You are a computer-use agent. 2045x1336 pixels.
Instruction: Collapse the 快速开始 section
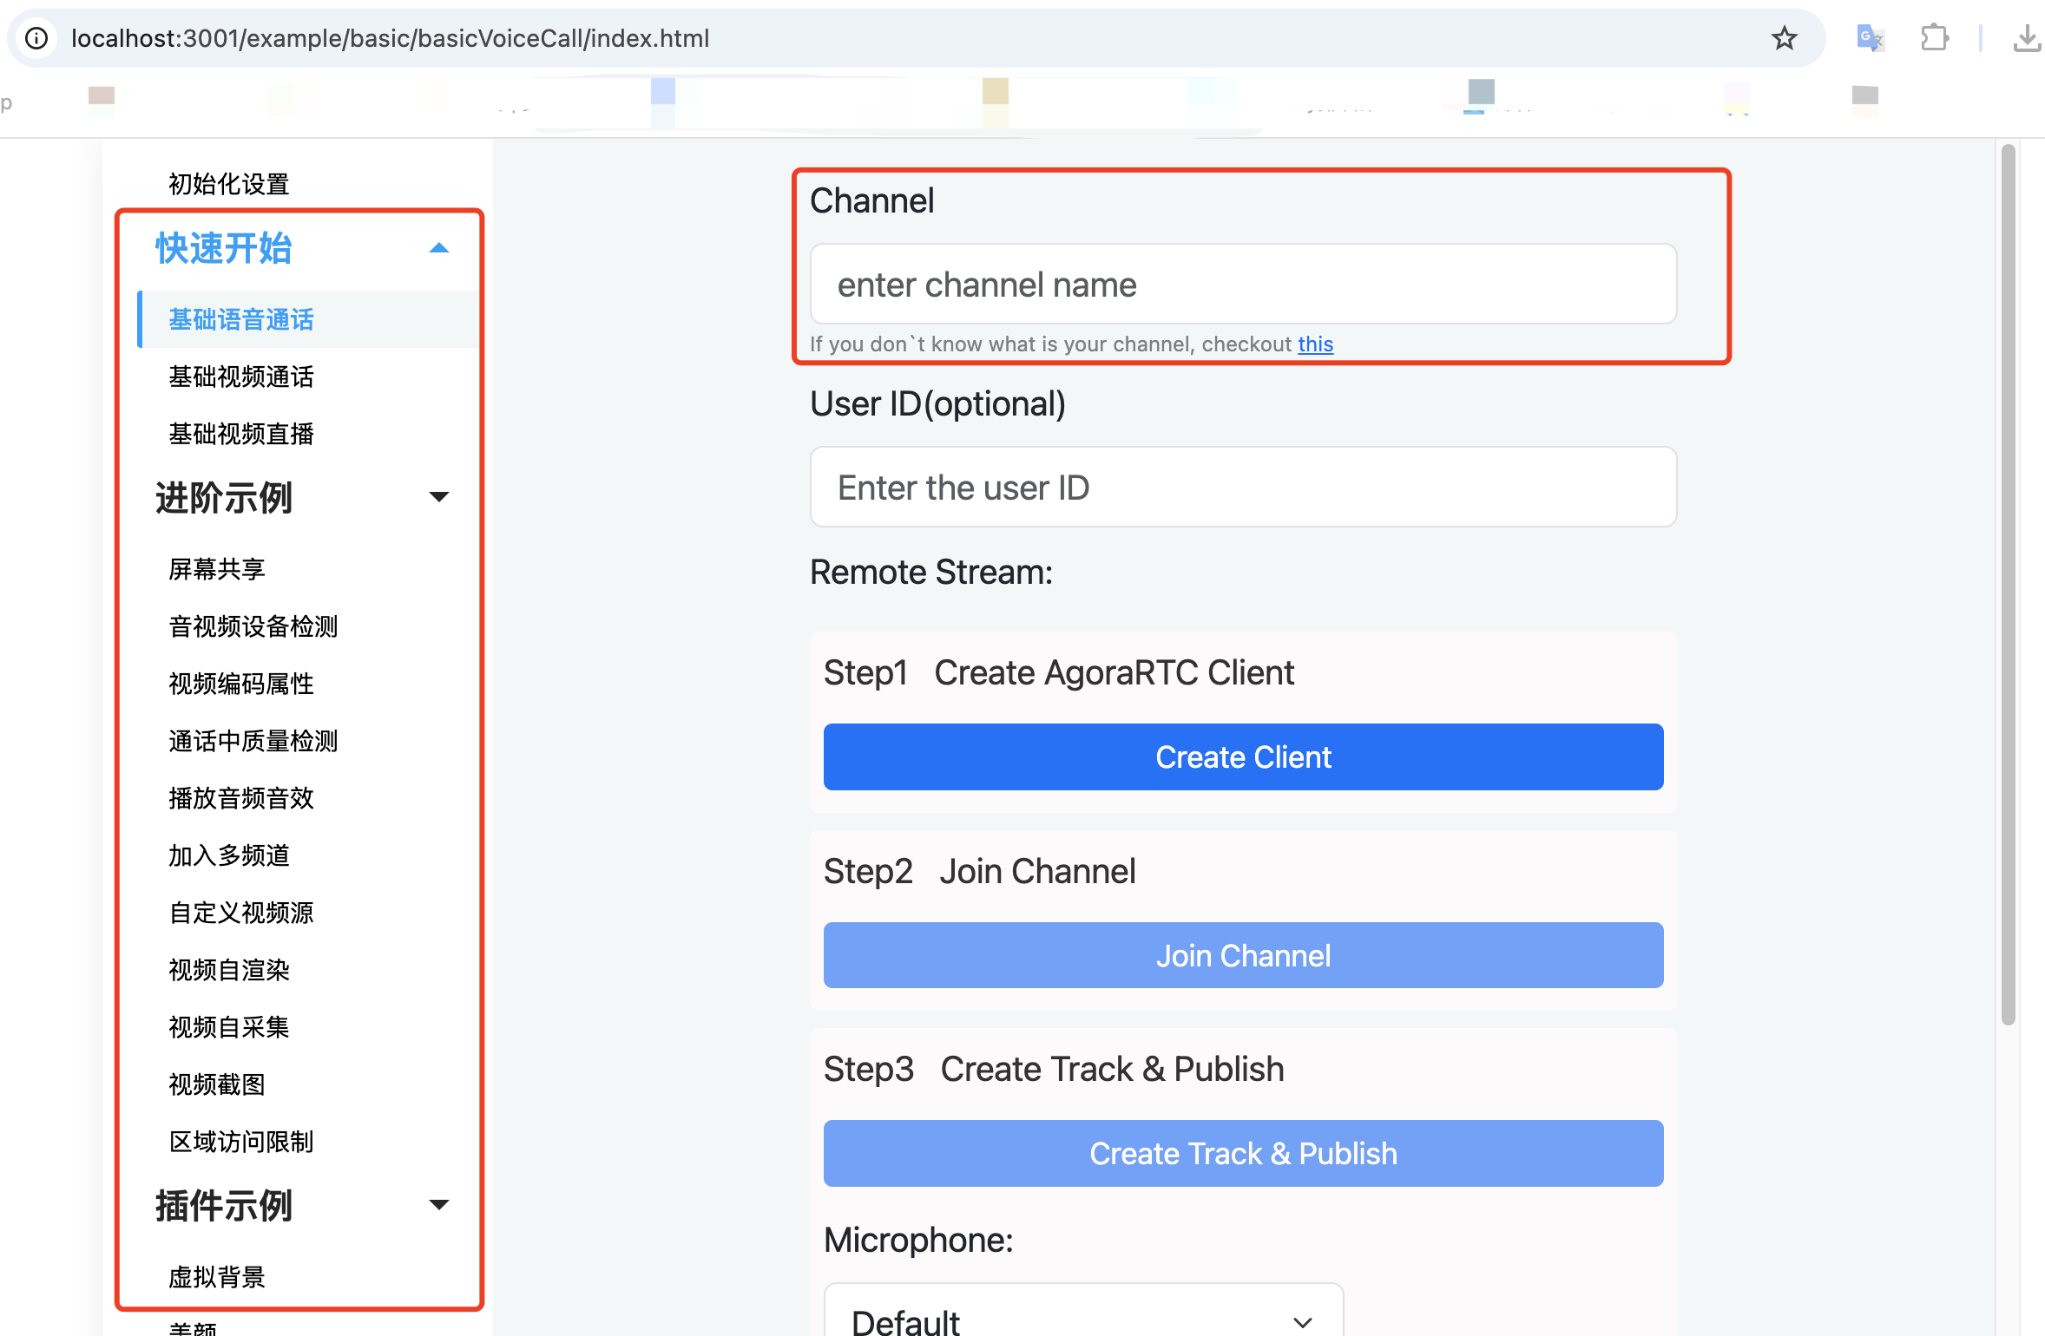click(439, 248)
